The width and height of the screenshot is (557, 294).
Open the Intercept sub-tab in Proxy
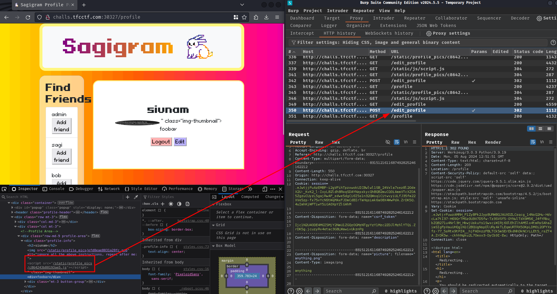tap(302, 33)
